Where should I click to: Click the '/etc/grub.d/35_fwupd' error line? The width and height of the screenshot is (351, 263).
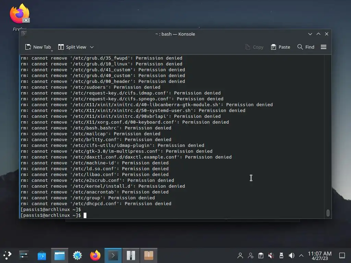101,58
